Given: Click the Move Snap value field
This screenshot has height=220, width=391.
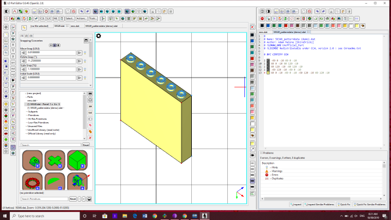Looking at the screenshot, I should tap(51, 53).
